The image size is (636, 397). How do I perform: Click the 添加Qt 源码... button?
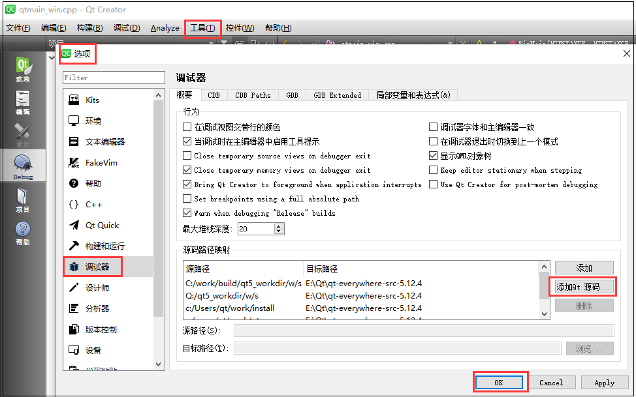click(x=583, y=287)
